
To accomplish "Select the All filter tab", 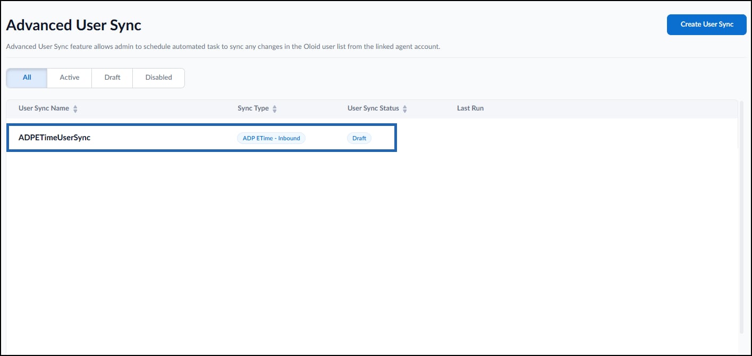I will pos(27,78).
